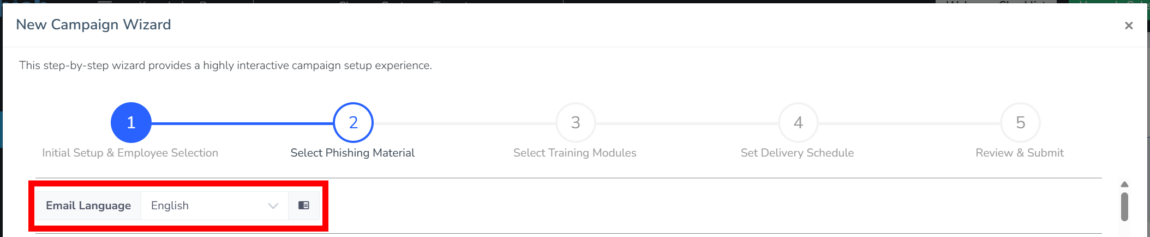The height and width of the screenshot is (237, 1150).
Task: Jump to the step 3 circle
Action: pos(576,123)
